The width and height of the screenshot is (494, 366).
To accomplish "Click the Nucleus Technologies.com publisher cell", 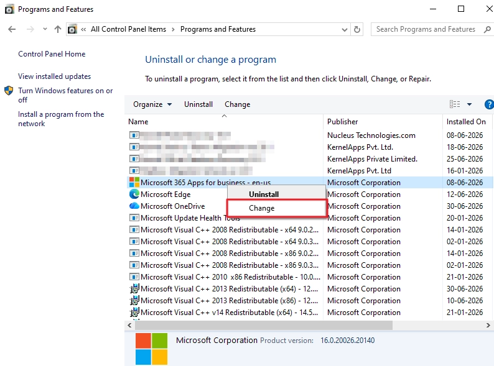I will pos(371,135).
